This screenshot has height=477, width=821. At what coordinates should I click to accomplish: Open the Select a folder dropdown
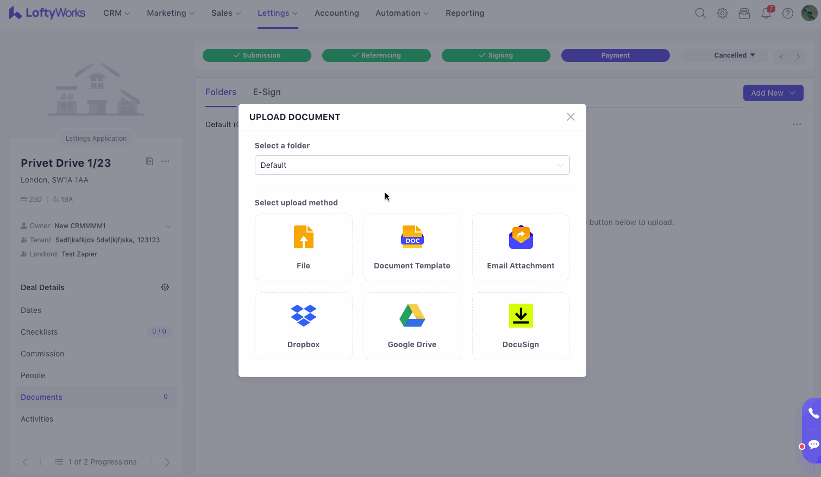pos(412,165)
